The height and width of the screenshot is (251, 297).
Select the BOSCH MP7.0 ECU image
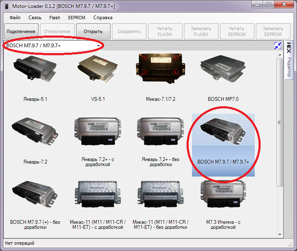click(x=223, y=69)
